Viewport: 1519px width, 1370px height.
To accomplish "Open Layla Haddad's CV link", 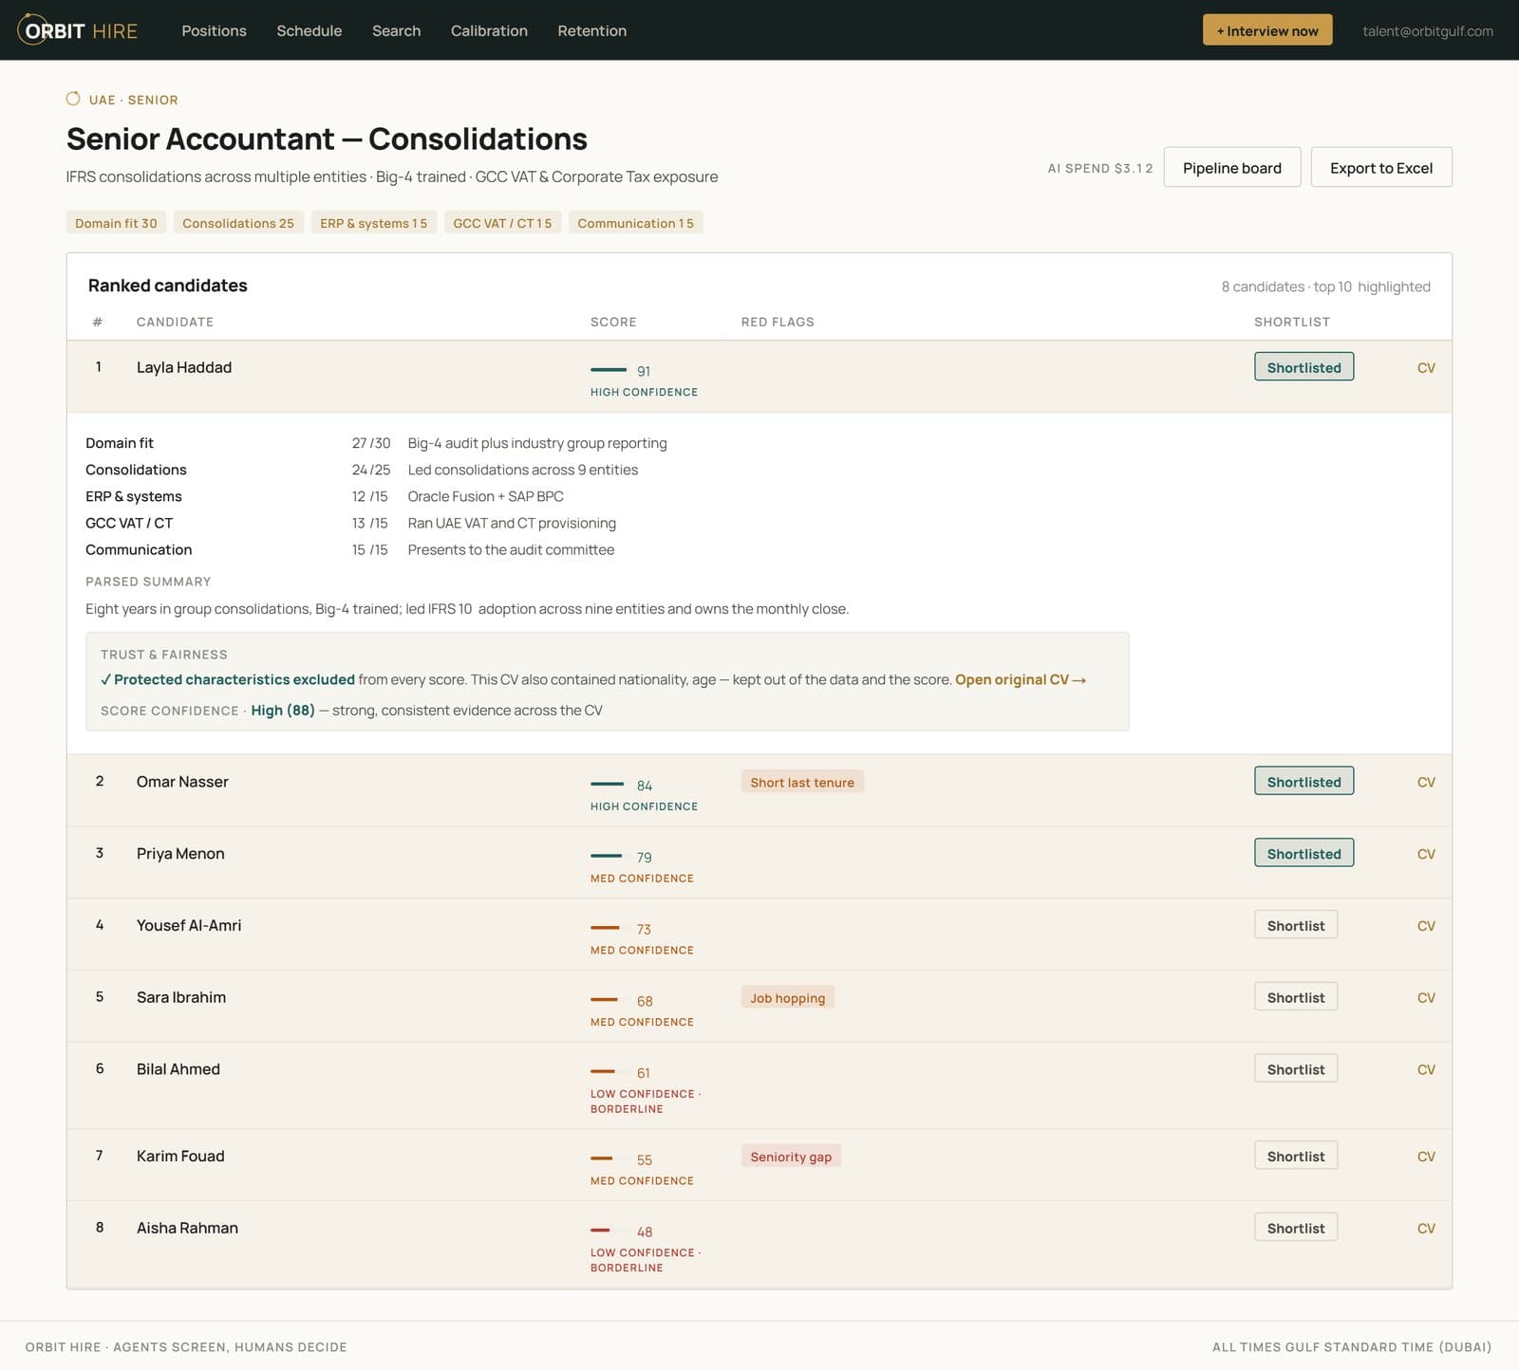I will point(1426,368).
